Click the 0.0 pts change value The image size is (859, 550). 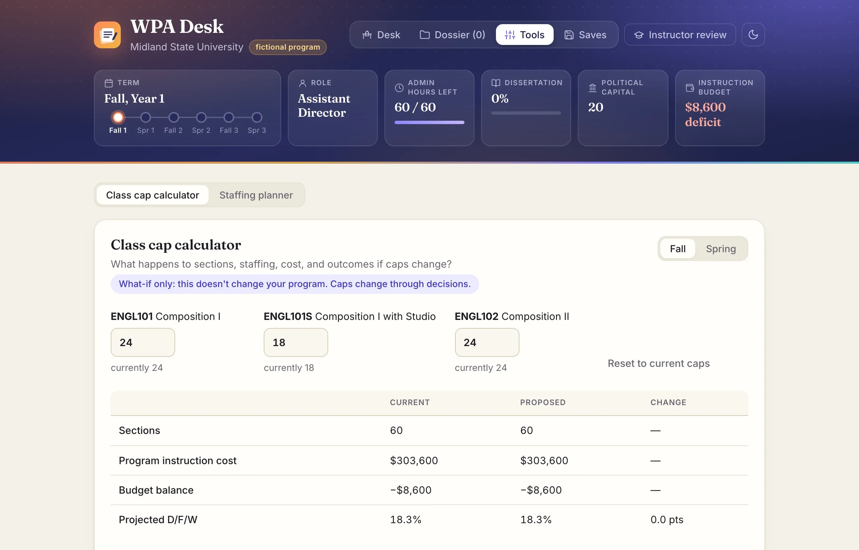[x=667, y=519]
